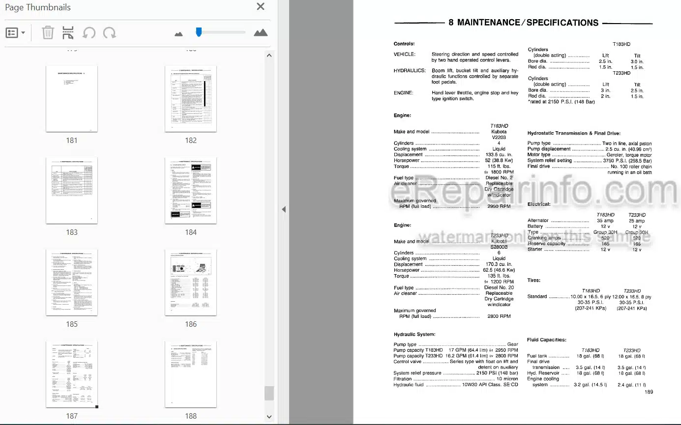Select page 185 thumbnail
This screenshot has height=425, width=681.
pos(72,283)
